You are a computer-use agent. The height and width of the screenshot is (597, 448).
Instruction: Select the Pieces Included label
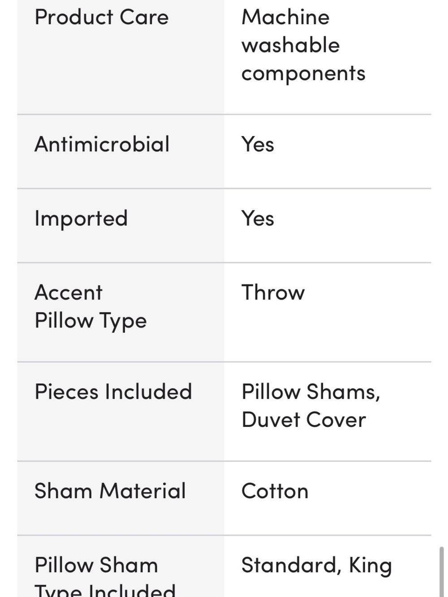113,391
